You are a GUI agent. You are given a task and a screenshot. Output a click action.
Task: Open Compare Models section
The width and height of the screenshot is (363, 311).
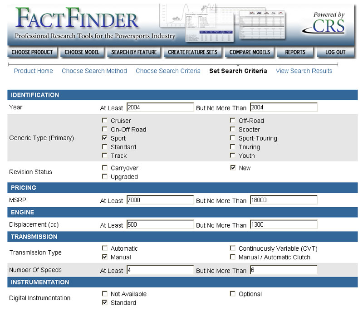[x=250, y=52]
